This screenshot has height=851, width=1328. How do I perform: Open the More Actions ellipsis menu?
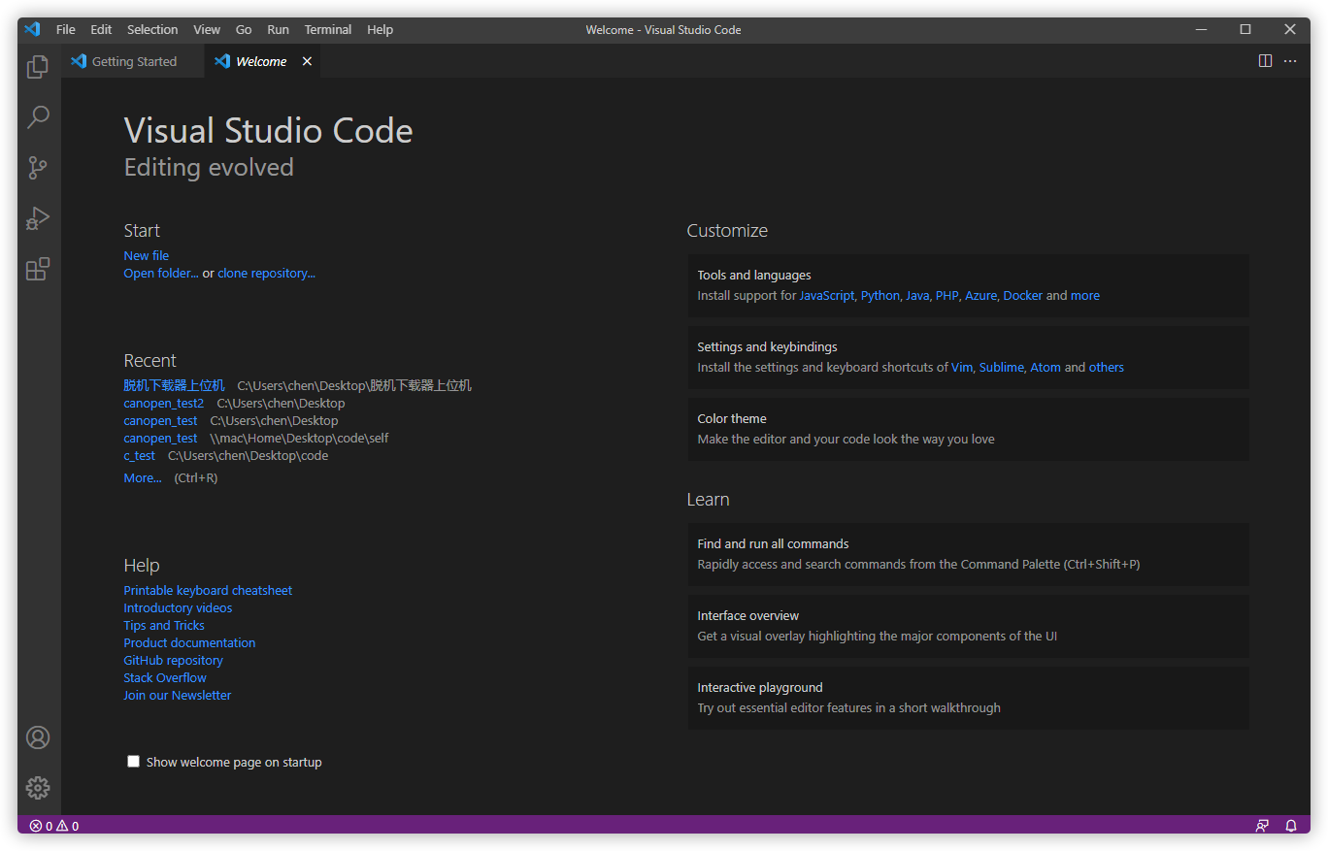click(1290, 61)
